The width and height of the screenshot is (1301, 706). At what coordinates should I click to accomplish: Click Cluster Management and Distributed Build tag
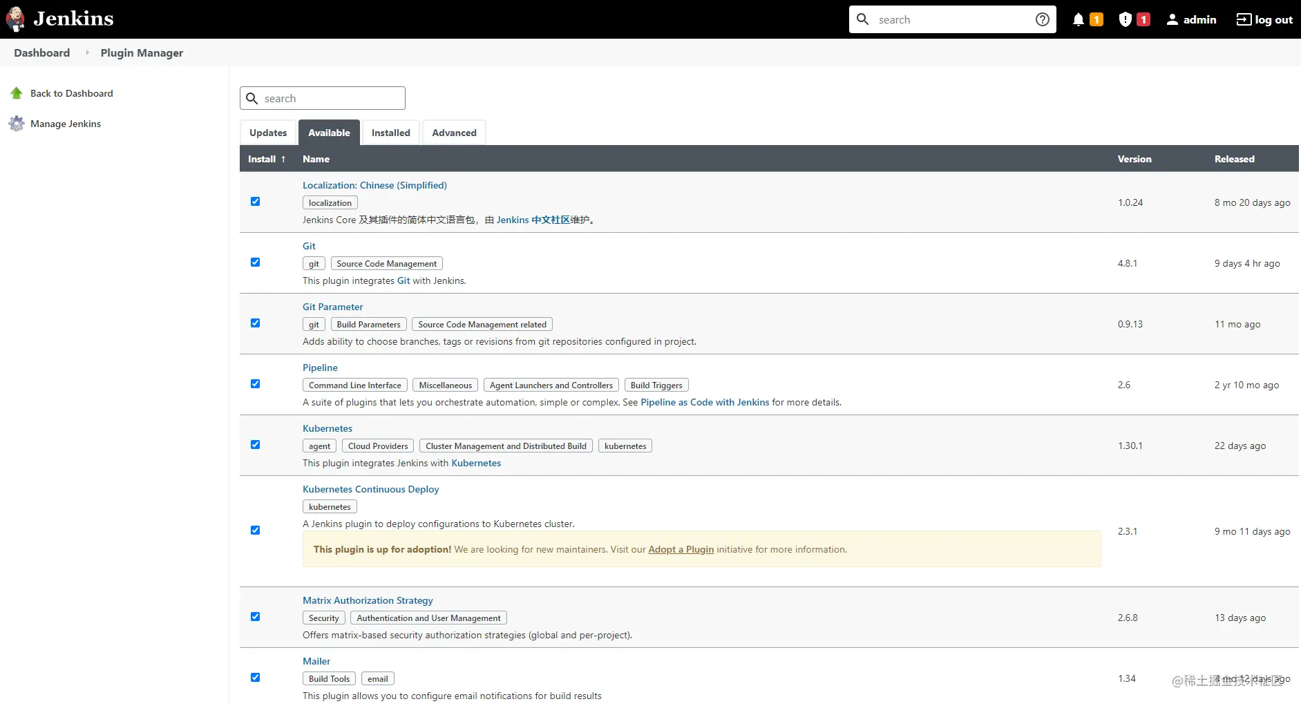[x=506, y=446]
